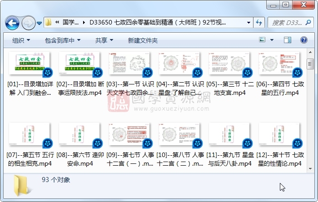Click the video badge icon on file [03]
The image size is (318, 202).
pyautogui.click(x=148, y=73)
